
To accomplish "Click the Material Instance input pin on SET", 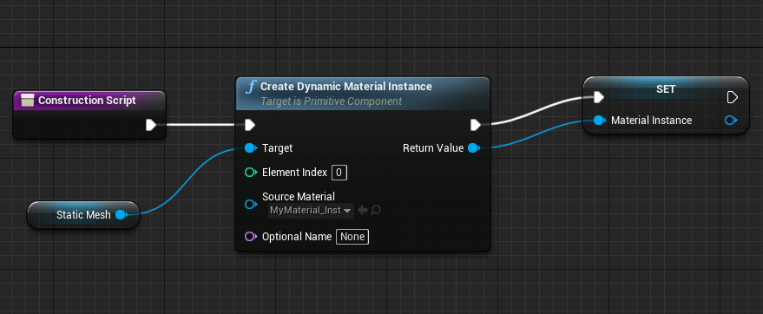I will point(600,120).
